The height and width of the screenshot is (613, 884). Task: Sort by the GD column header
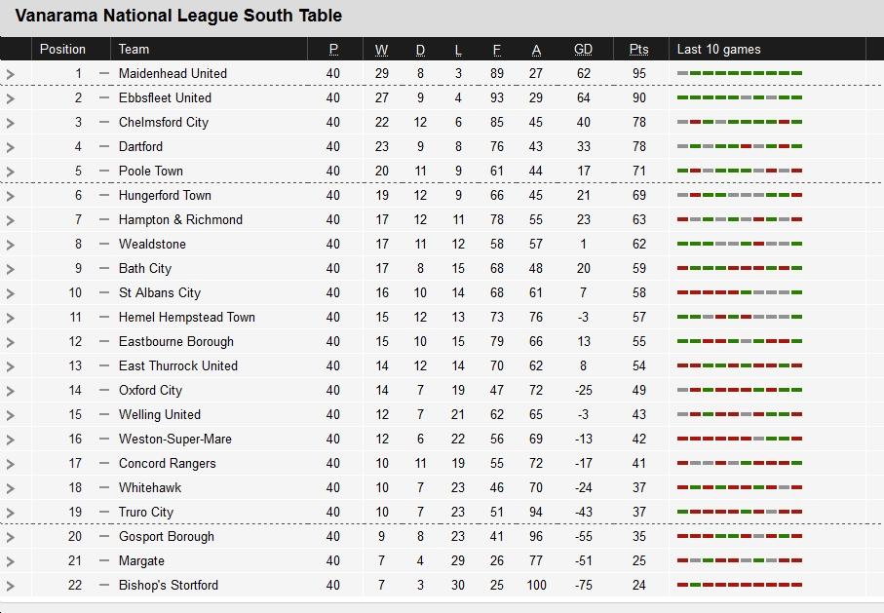coord(583,50)
